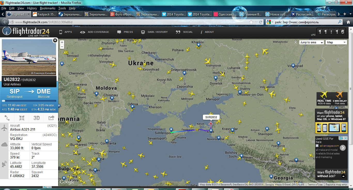The image size is (353, 190).
Task: Select the red SVR2832 aircraft icon
Action: (x=211, y=124)
